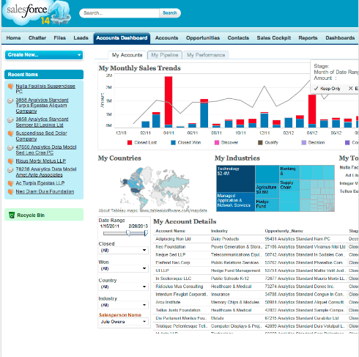Click Qualify brown legend swatch
Image resolution: width=359 pixels, height=357 pixels.
point(260,143)
